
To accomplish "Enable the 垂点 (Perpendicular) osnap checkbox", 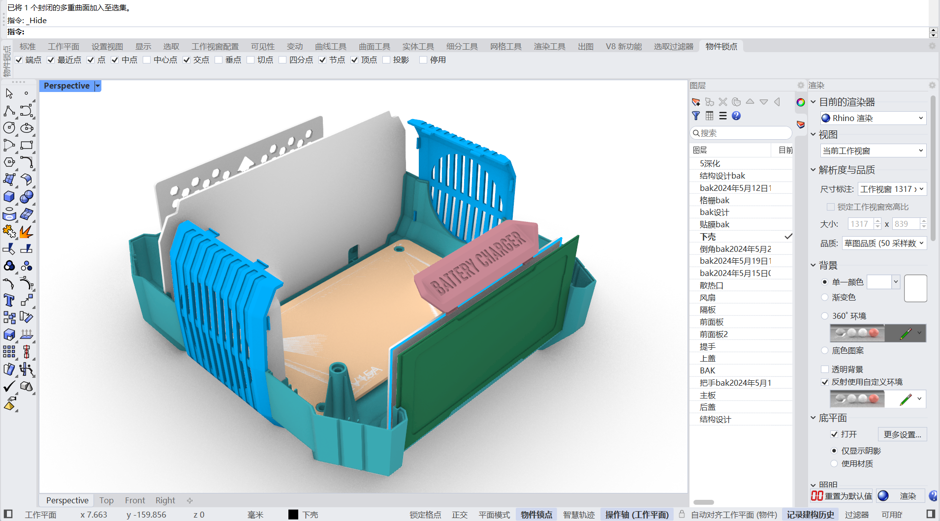I will [x=219, y=60].
